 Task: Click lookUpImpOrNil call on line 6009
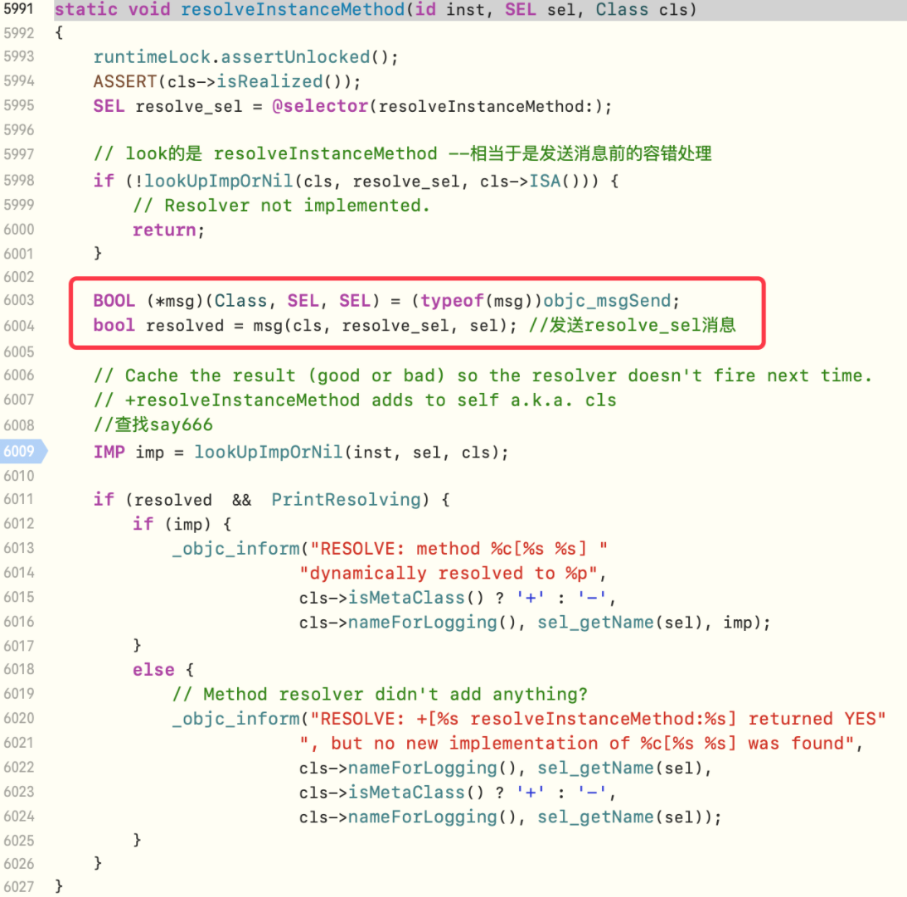coord(269,452)
